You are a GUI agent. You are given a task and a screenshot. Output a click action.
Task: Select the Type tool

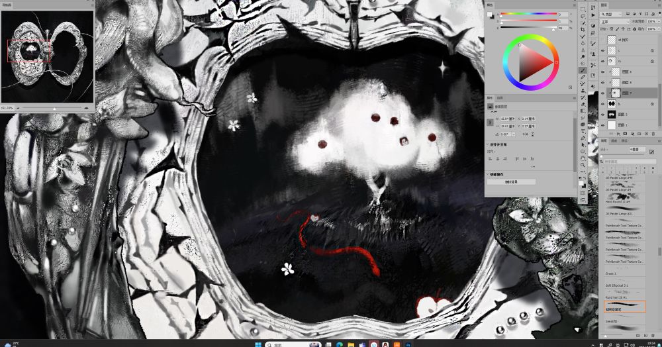tap(583, 131)
